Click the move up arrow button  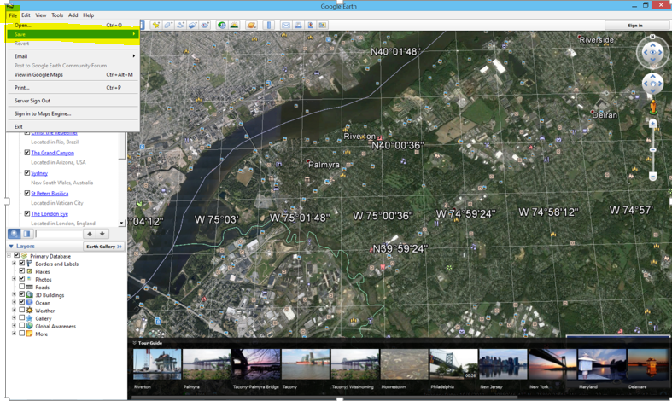point(89,234)
